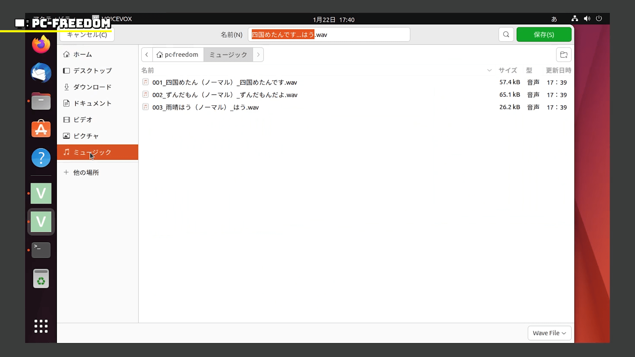Image resolution: width=635 pixels, height=357 pixels.
Task: Switch to the pc-freedom path segment
Action: [178, 55]
